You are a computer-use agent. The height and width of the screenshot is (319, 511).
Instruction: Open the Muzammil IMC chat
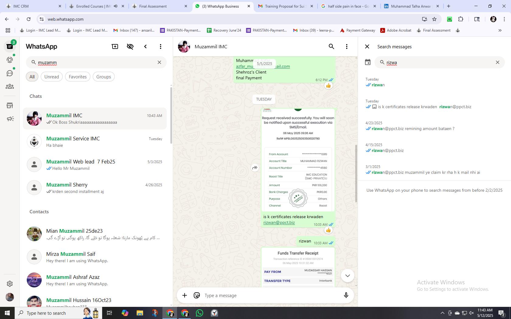[95, 118]
